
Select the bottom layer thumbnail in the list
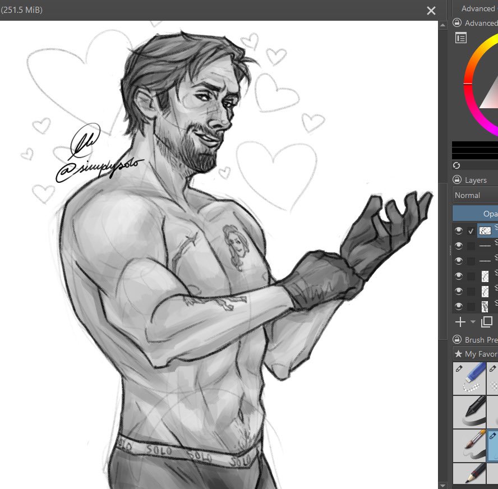[485, 306]
